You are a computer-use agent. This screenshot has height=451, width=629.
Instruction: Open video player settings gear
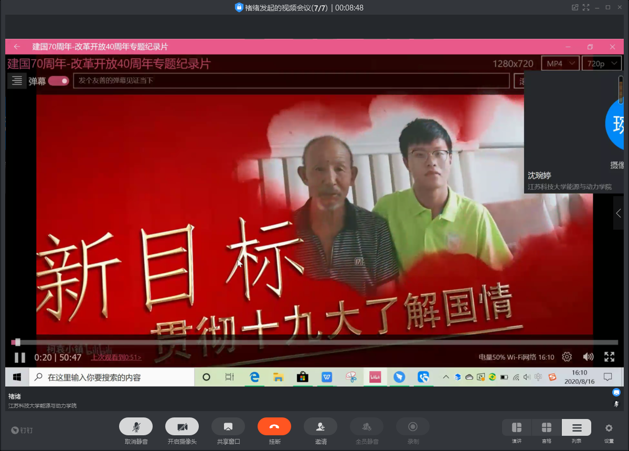pos(567,357)
